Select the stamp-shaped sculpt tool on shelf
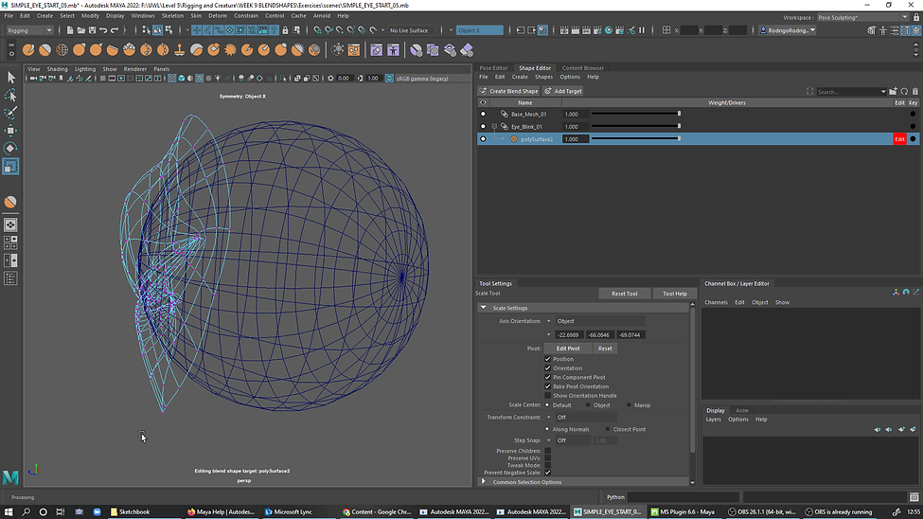 tap(180, 50)
